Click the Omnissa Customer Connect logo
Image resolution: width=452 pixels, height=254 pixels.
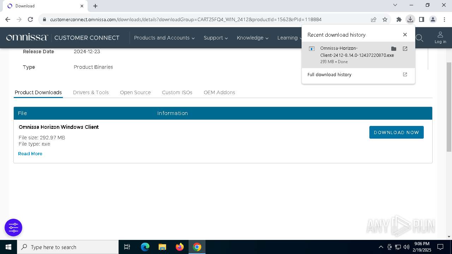click(63, 38)
